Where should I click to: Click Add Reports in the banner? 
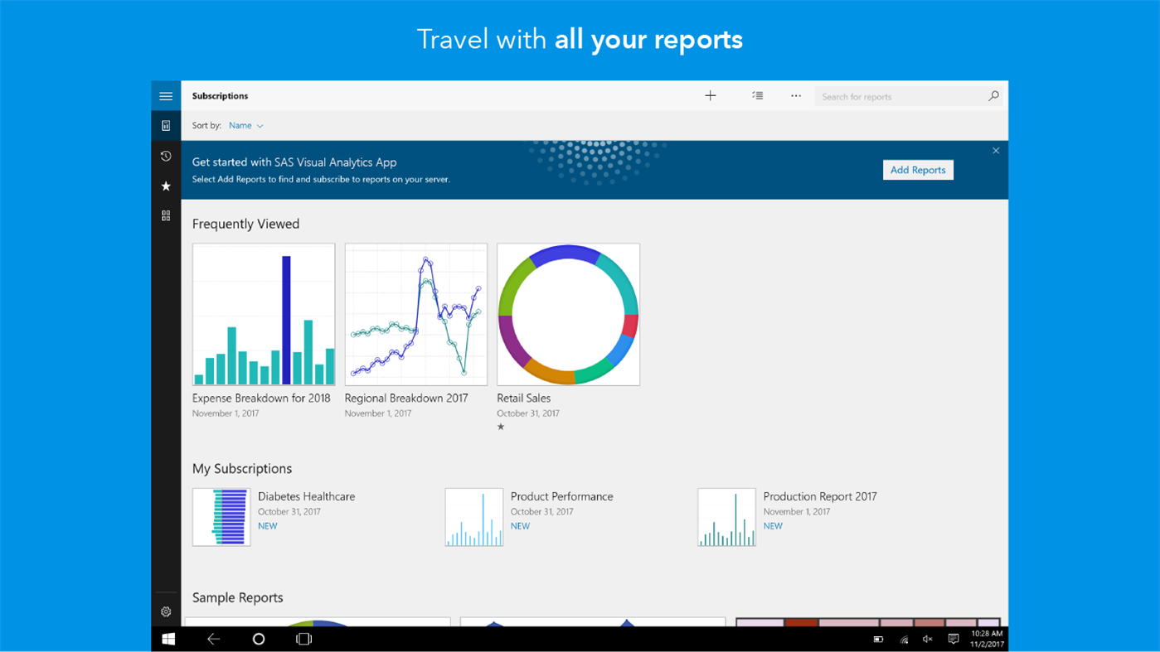(x=917, y=169)
